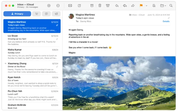The image size is (178, 111).
Task: Compose a new message
Action: [79, 5]
